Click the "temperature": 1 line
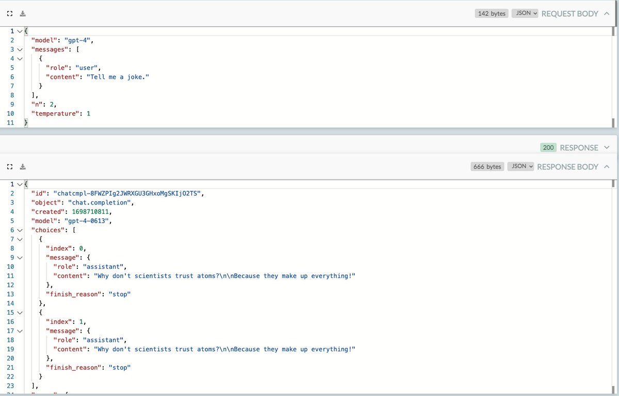The height and width of the screenshot is (396, 619). (x=61, y=113)
